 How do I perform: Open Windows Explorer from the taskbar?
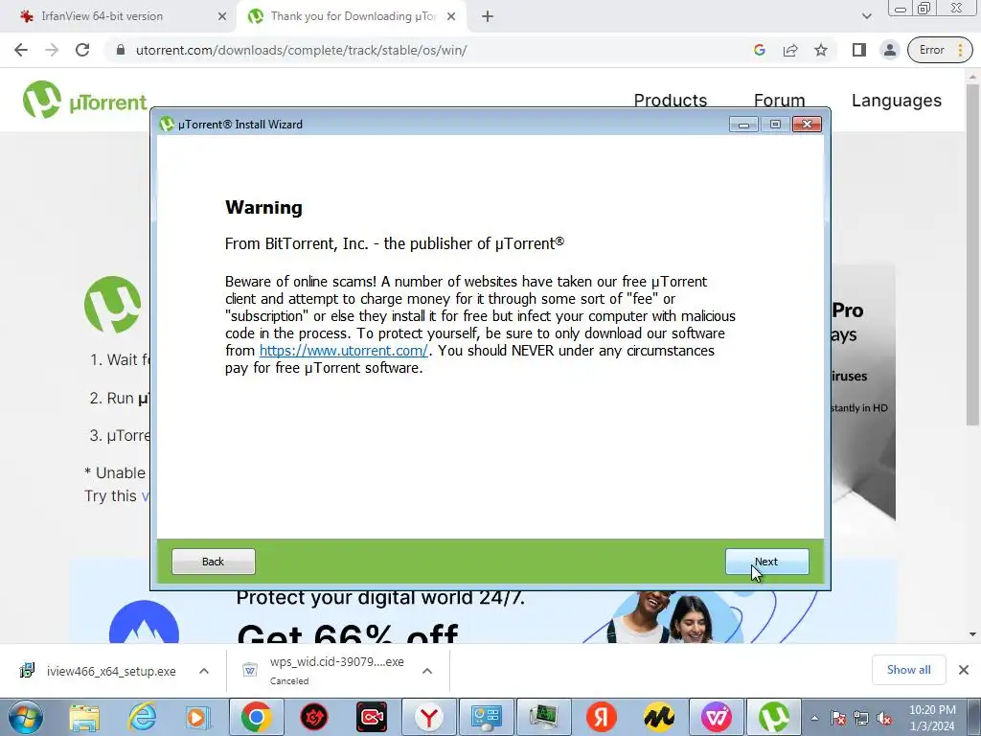pyautogui.click(x=84, y=717)
